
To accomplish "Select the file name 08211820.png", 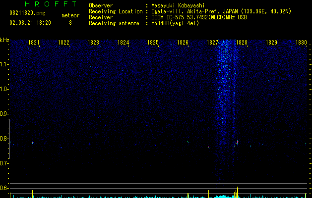I will (x=27, y=13).
